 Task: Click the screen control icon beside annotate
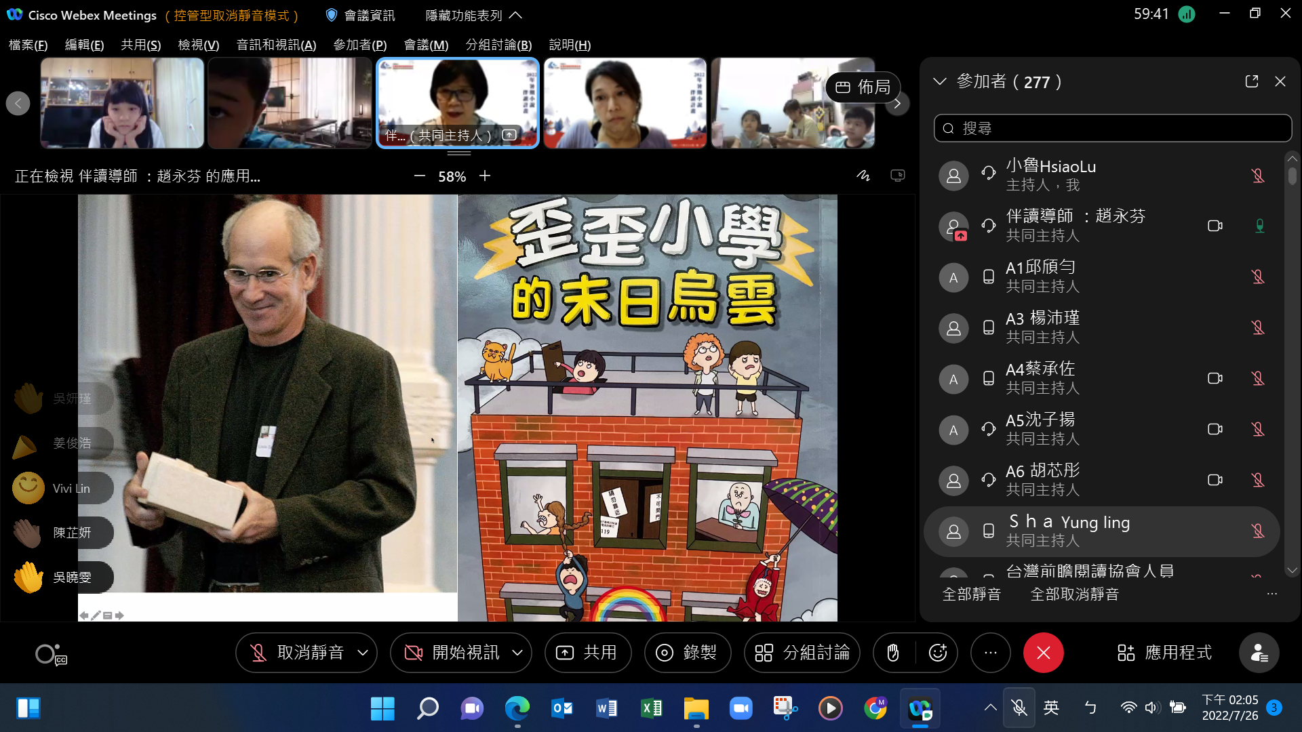pyautogui.click(x=898, y=176)
